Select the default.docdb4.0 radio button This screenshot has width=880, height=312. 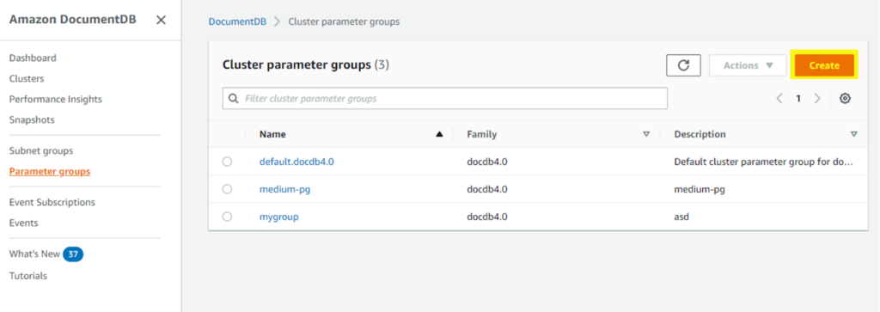point(227,162)
